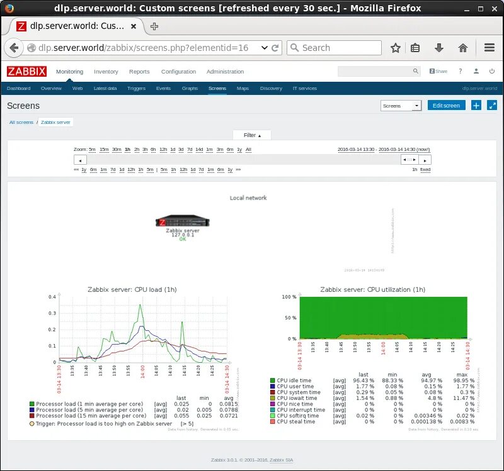Viewport: 504px width, 471px height.
Task: Collapse the Filter section
Action: coord(252,135)
